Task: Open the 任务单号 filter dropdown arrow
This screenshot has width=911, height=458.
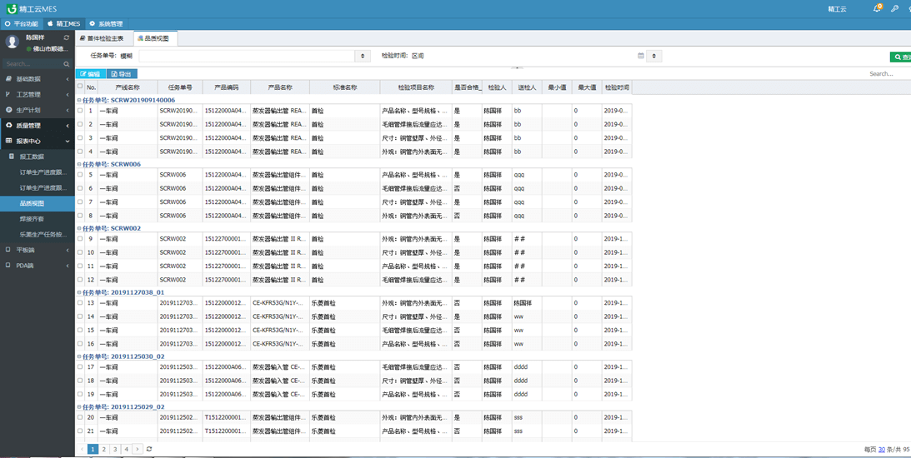Action: (363, 56)
